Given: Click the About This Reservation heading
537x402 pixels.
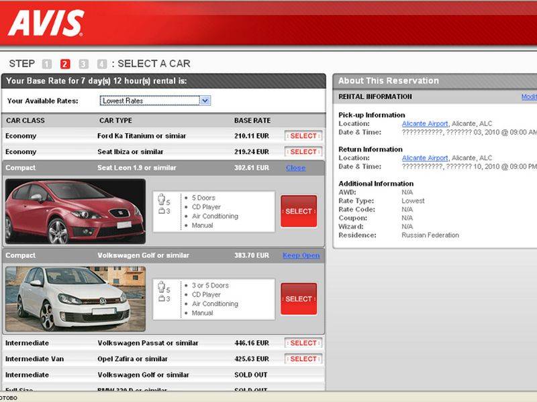Looking at the screenshot, I should [389, 80].
